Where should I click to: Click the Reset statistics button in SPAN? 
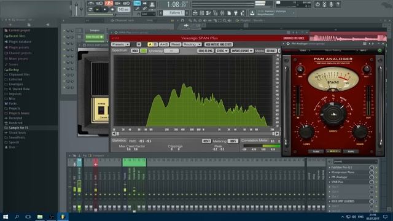206,141
